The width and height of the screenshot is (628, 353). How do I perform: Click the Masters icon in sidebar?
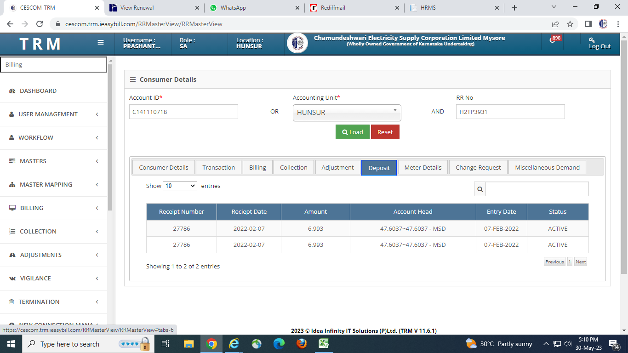(x=12, y=161)
